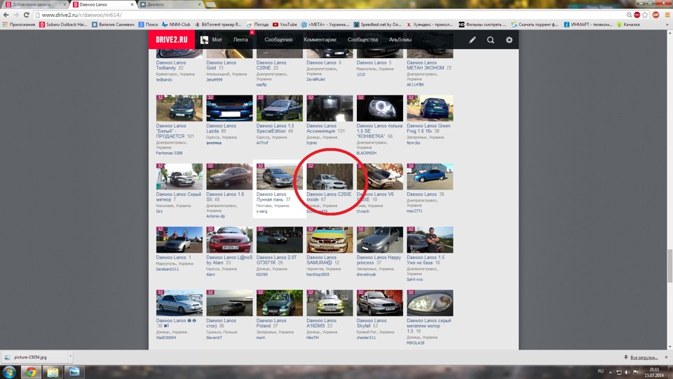Open the Daewoo Lanos Tedbandy link
The image size is (673, 379).
tap(171, 65)
